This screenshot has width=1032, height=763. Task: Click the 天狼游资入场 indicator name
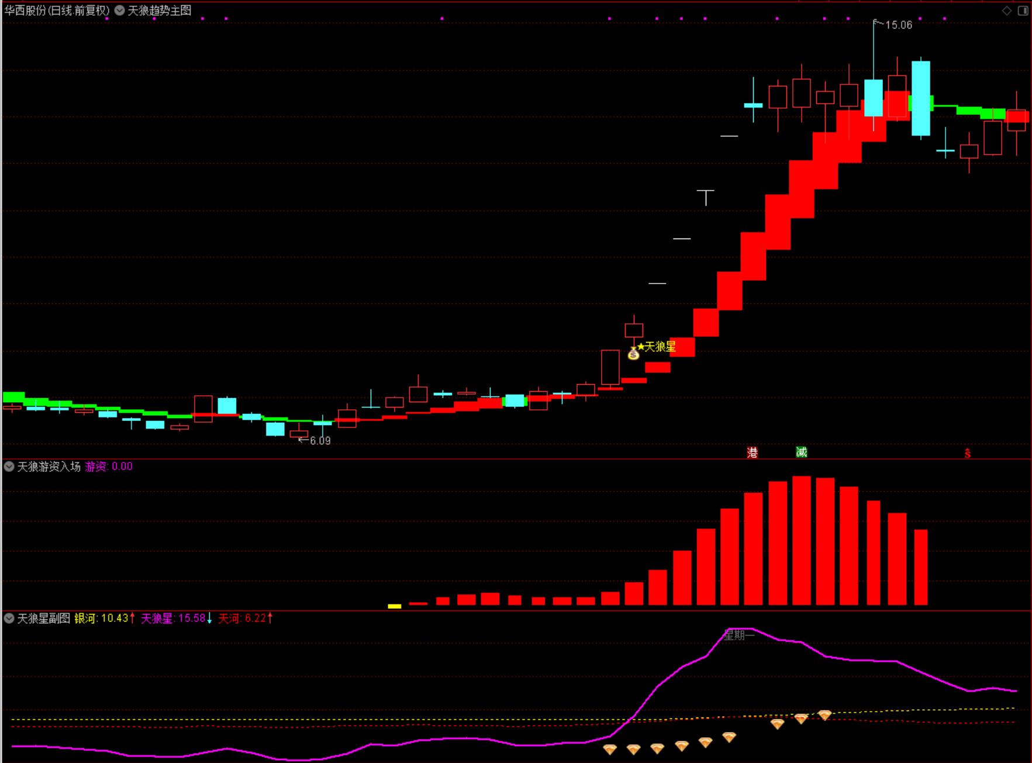tap(49, 467)
